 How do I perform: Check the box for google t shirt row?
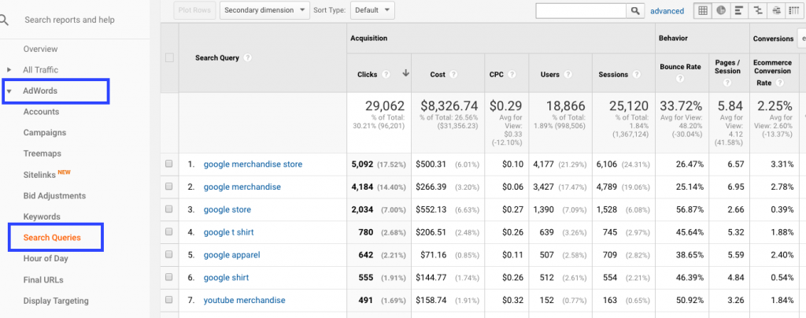pyautogui.click(x=169, y=231)
